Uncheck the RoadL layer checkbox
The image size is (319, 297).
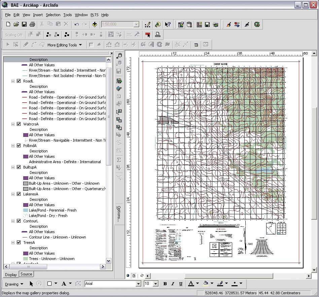[x=19, y=81]
